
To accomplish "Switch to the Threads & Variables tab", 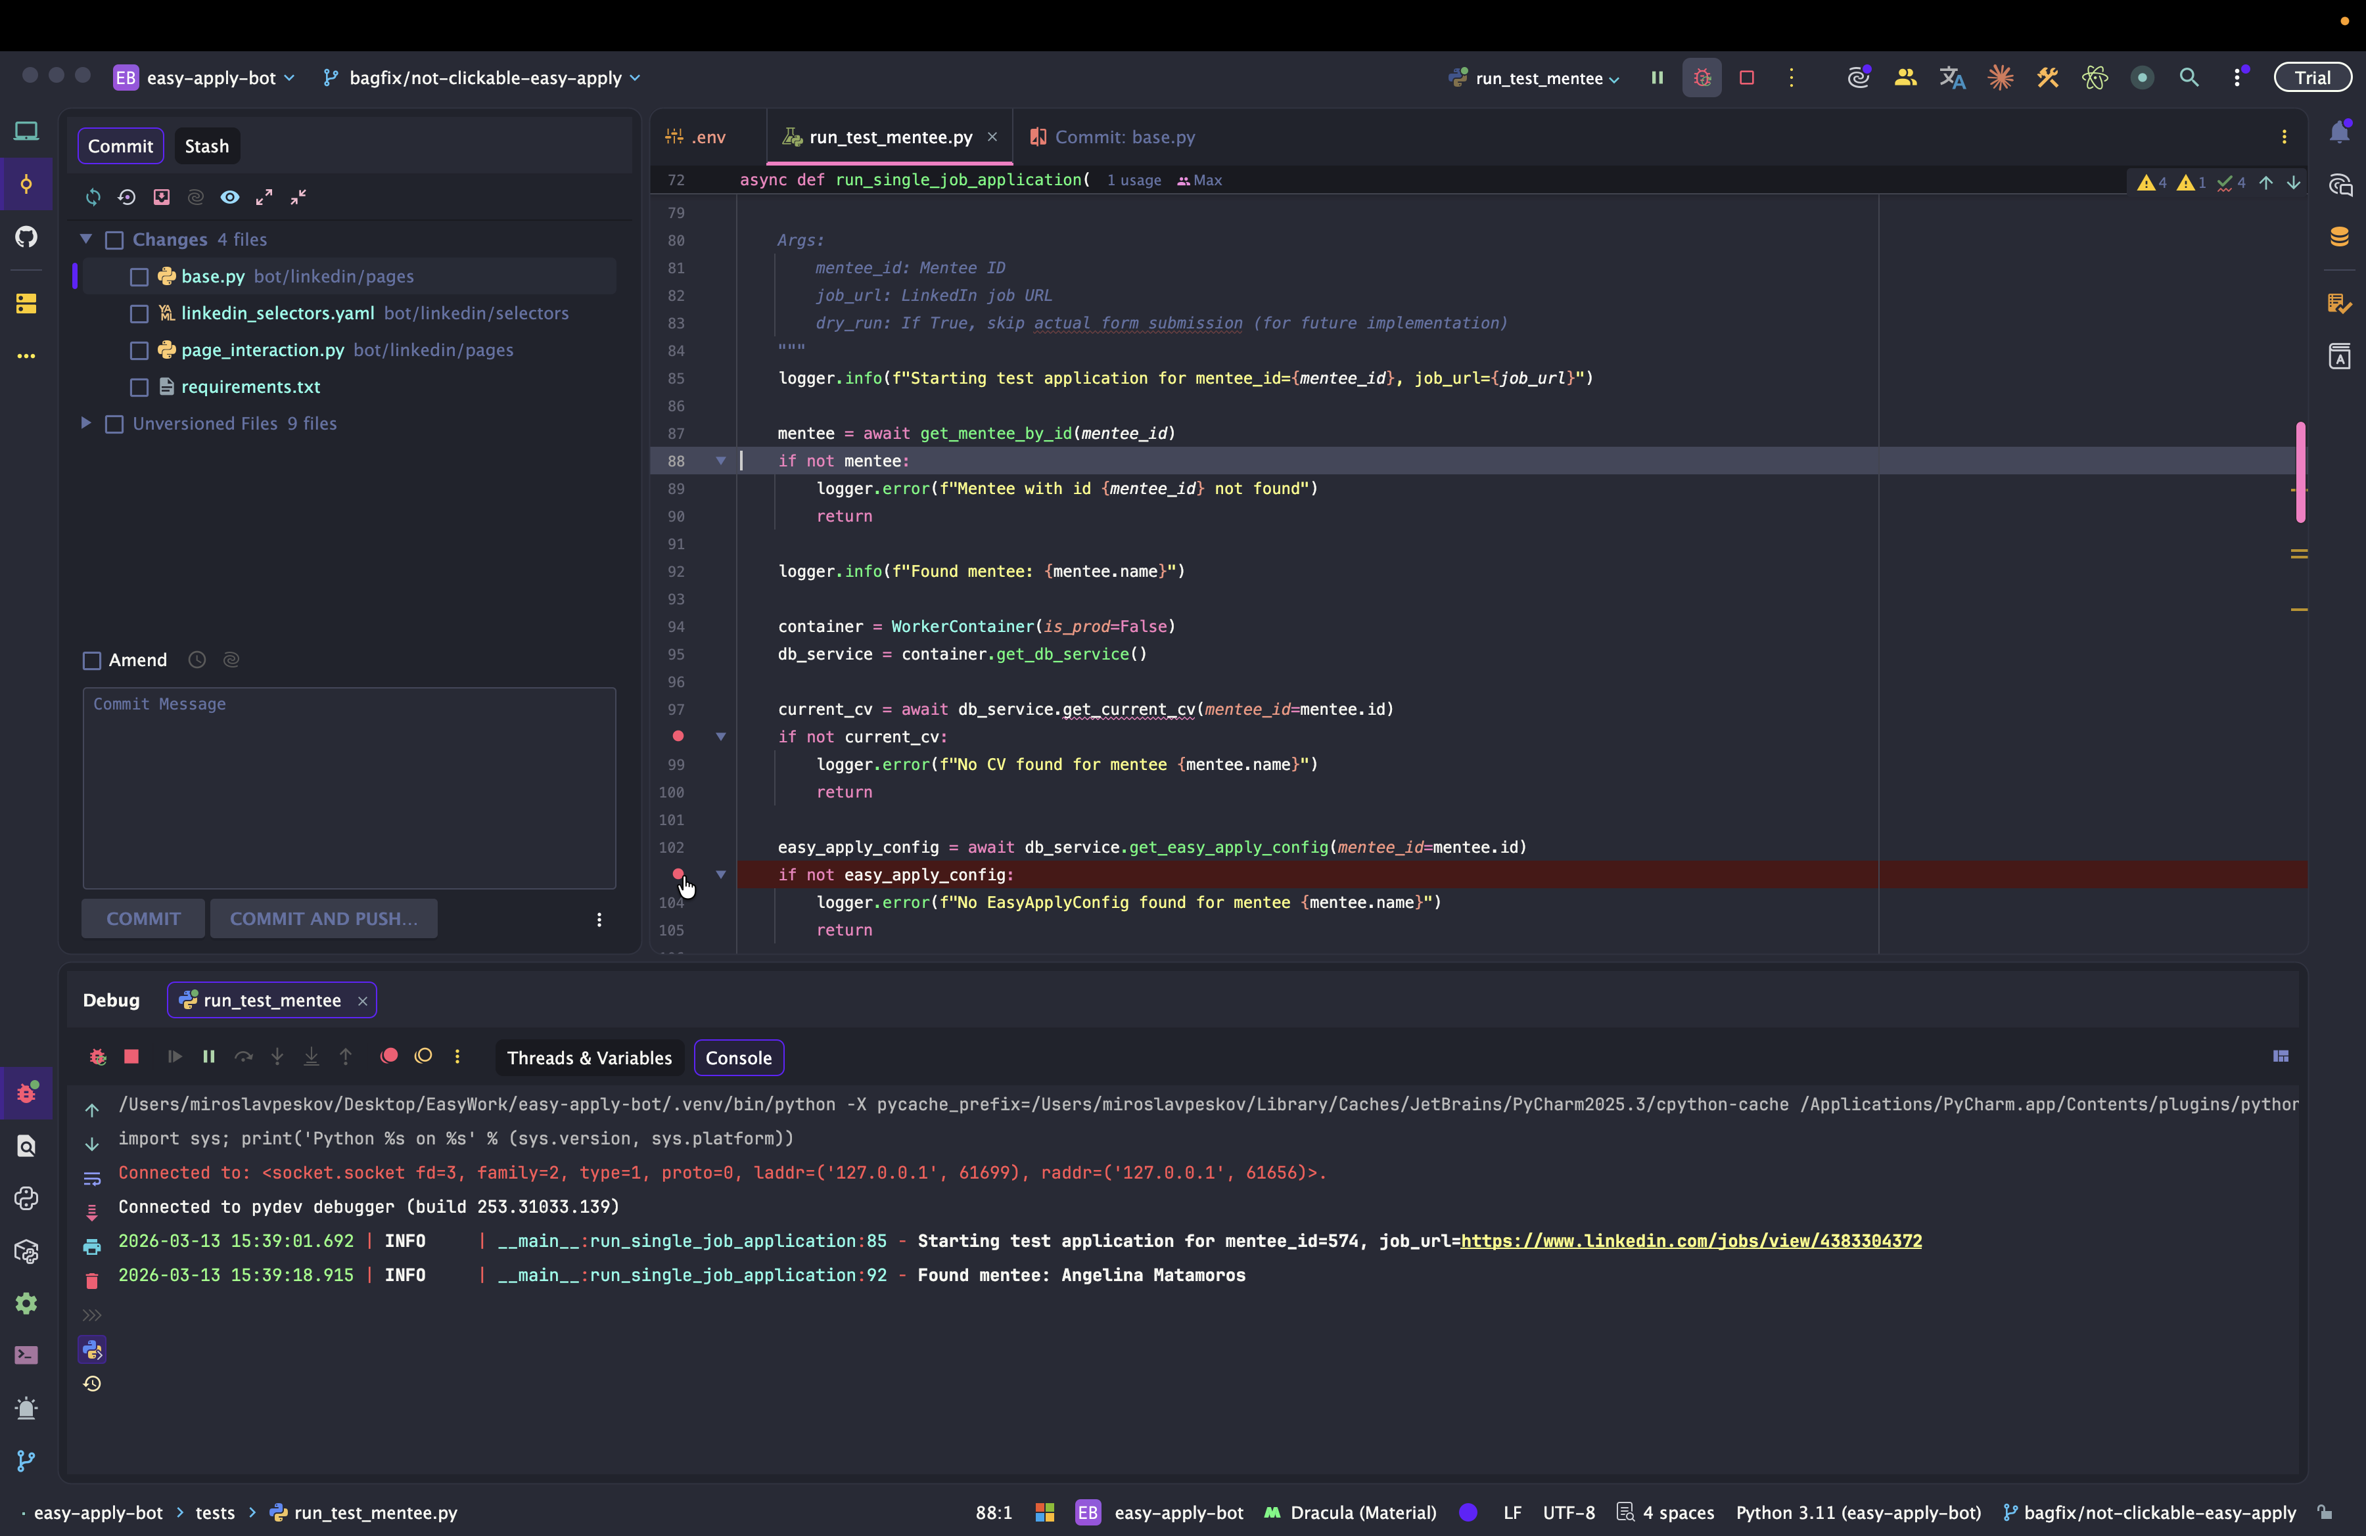I will pyautogui.click(x=590, y=1058).
